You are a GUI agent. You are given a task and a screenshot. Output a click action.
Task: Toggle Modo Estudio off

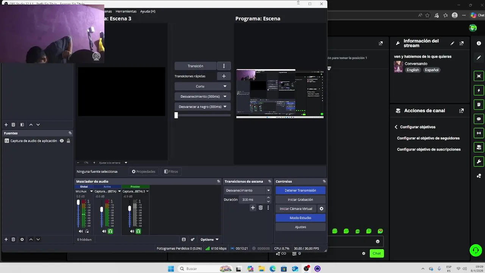pos(300,218)
